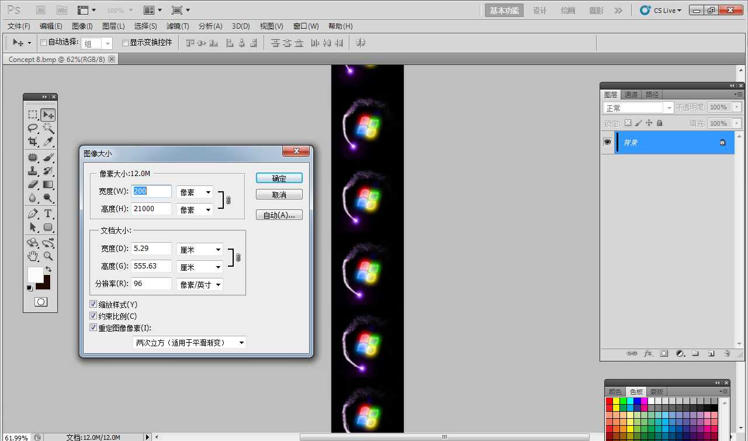Click 取消 in the image size dialog

(279, 194)
